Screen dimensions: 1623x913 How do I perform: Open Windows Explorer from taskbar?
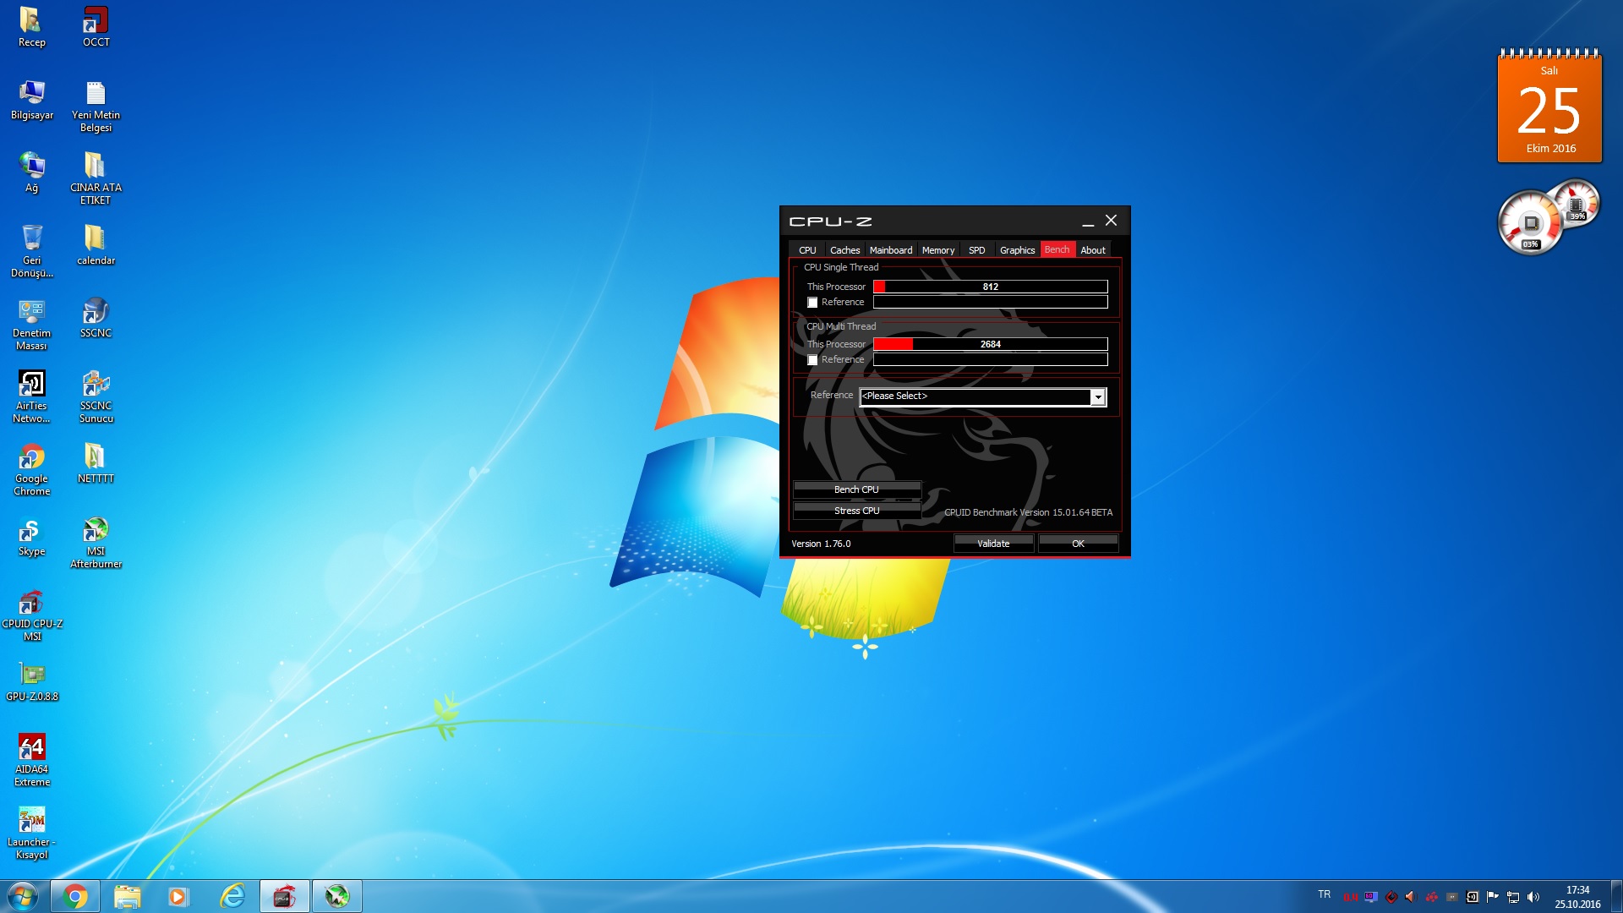click(127, 896)
